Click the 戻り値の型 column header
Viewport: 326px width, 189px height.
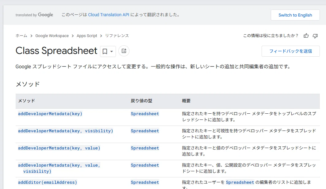[141, 101]
